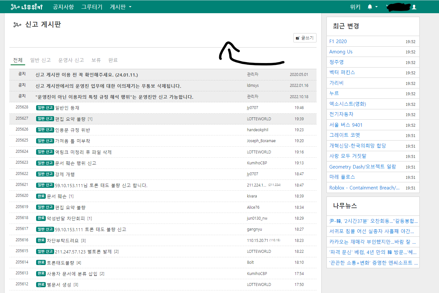Switch to the 일반 신고 tab
439x293 pixels.
point(40,60)
